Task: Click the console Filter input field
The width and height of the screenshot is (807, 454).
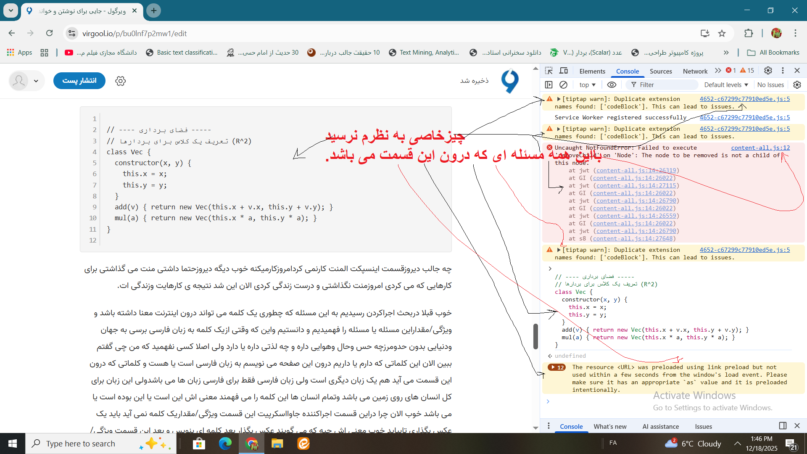Action: (666, 85)
